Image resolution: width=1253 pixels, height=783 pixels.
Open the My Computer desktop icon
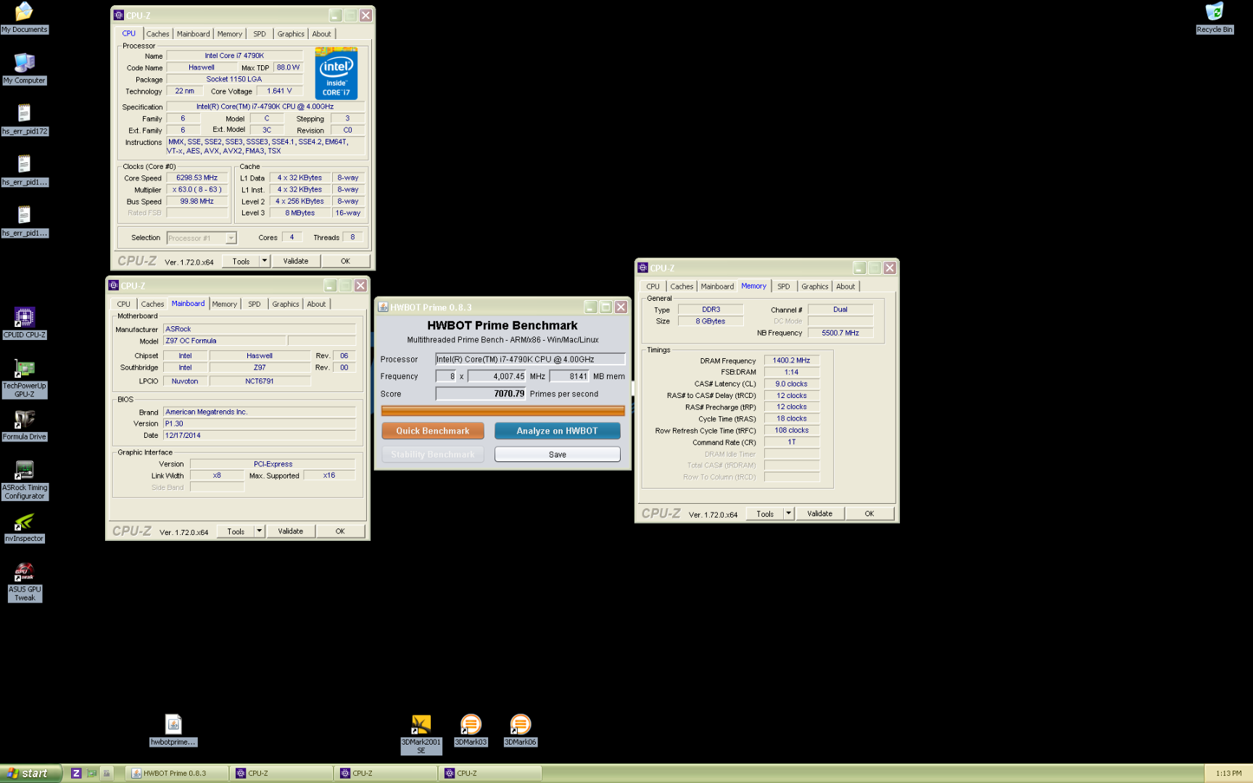pos(24,69)
